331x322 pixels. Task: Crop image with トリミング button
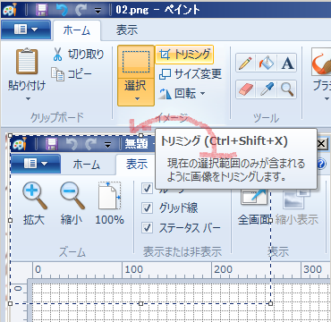coord(184,55)
